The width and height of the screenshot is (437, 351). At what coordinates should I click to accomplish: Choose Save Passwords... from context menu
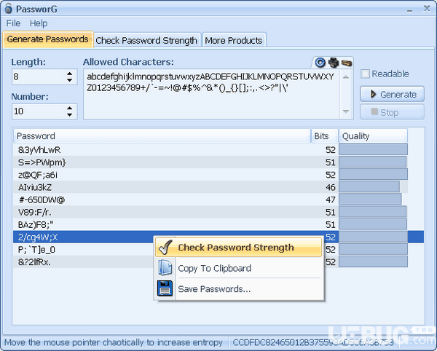[239, 288]
